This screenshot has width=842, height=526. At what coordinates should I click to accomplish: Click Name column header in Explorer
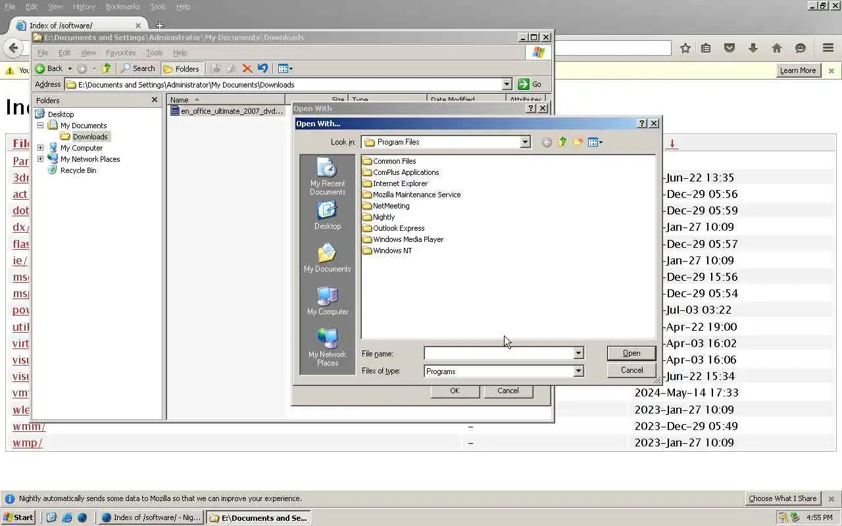click(226, 100)
